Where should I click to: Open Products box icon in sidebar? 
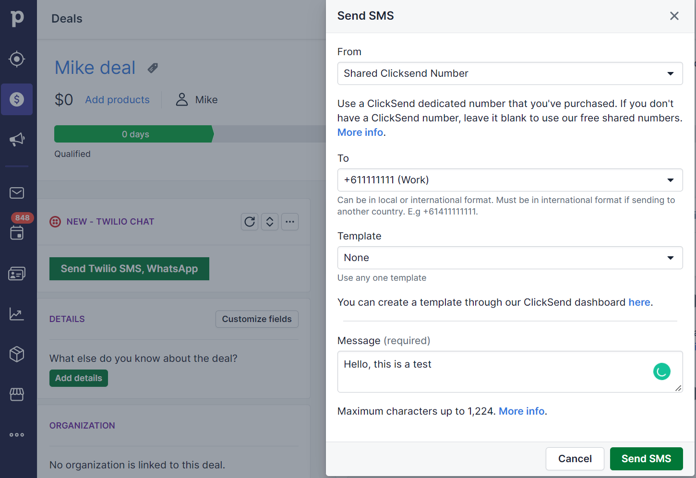click(17, 354)
